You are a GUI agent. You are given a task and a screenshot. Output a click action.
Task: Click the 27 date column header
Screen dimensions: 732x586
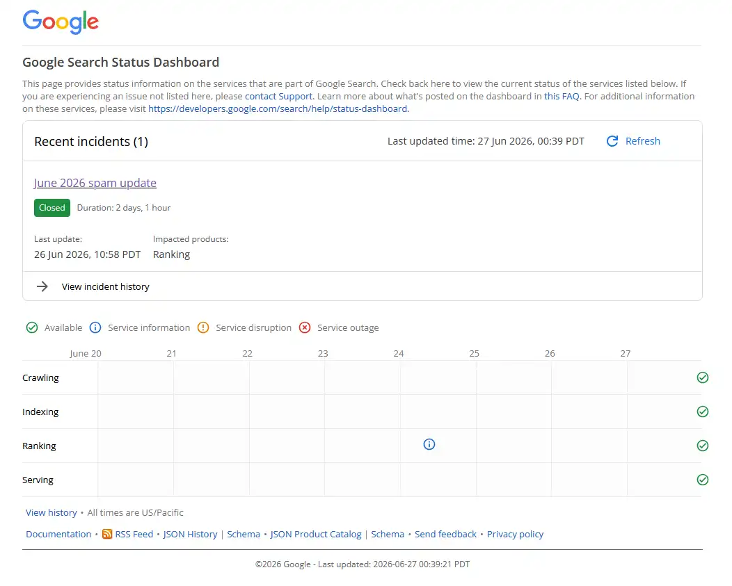coord(625,353)
